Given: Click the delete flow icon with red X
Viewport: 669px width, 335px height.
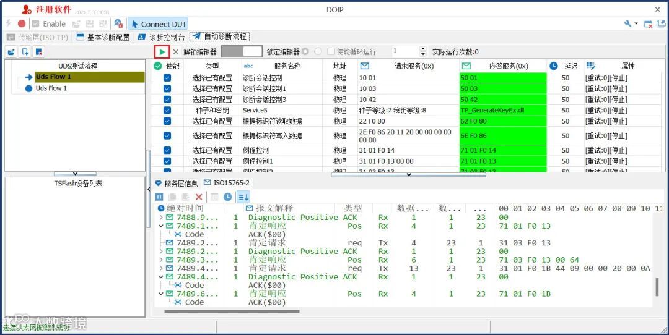Looking at the screenshot, I should click(x=39, y=52).
